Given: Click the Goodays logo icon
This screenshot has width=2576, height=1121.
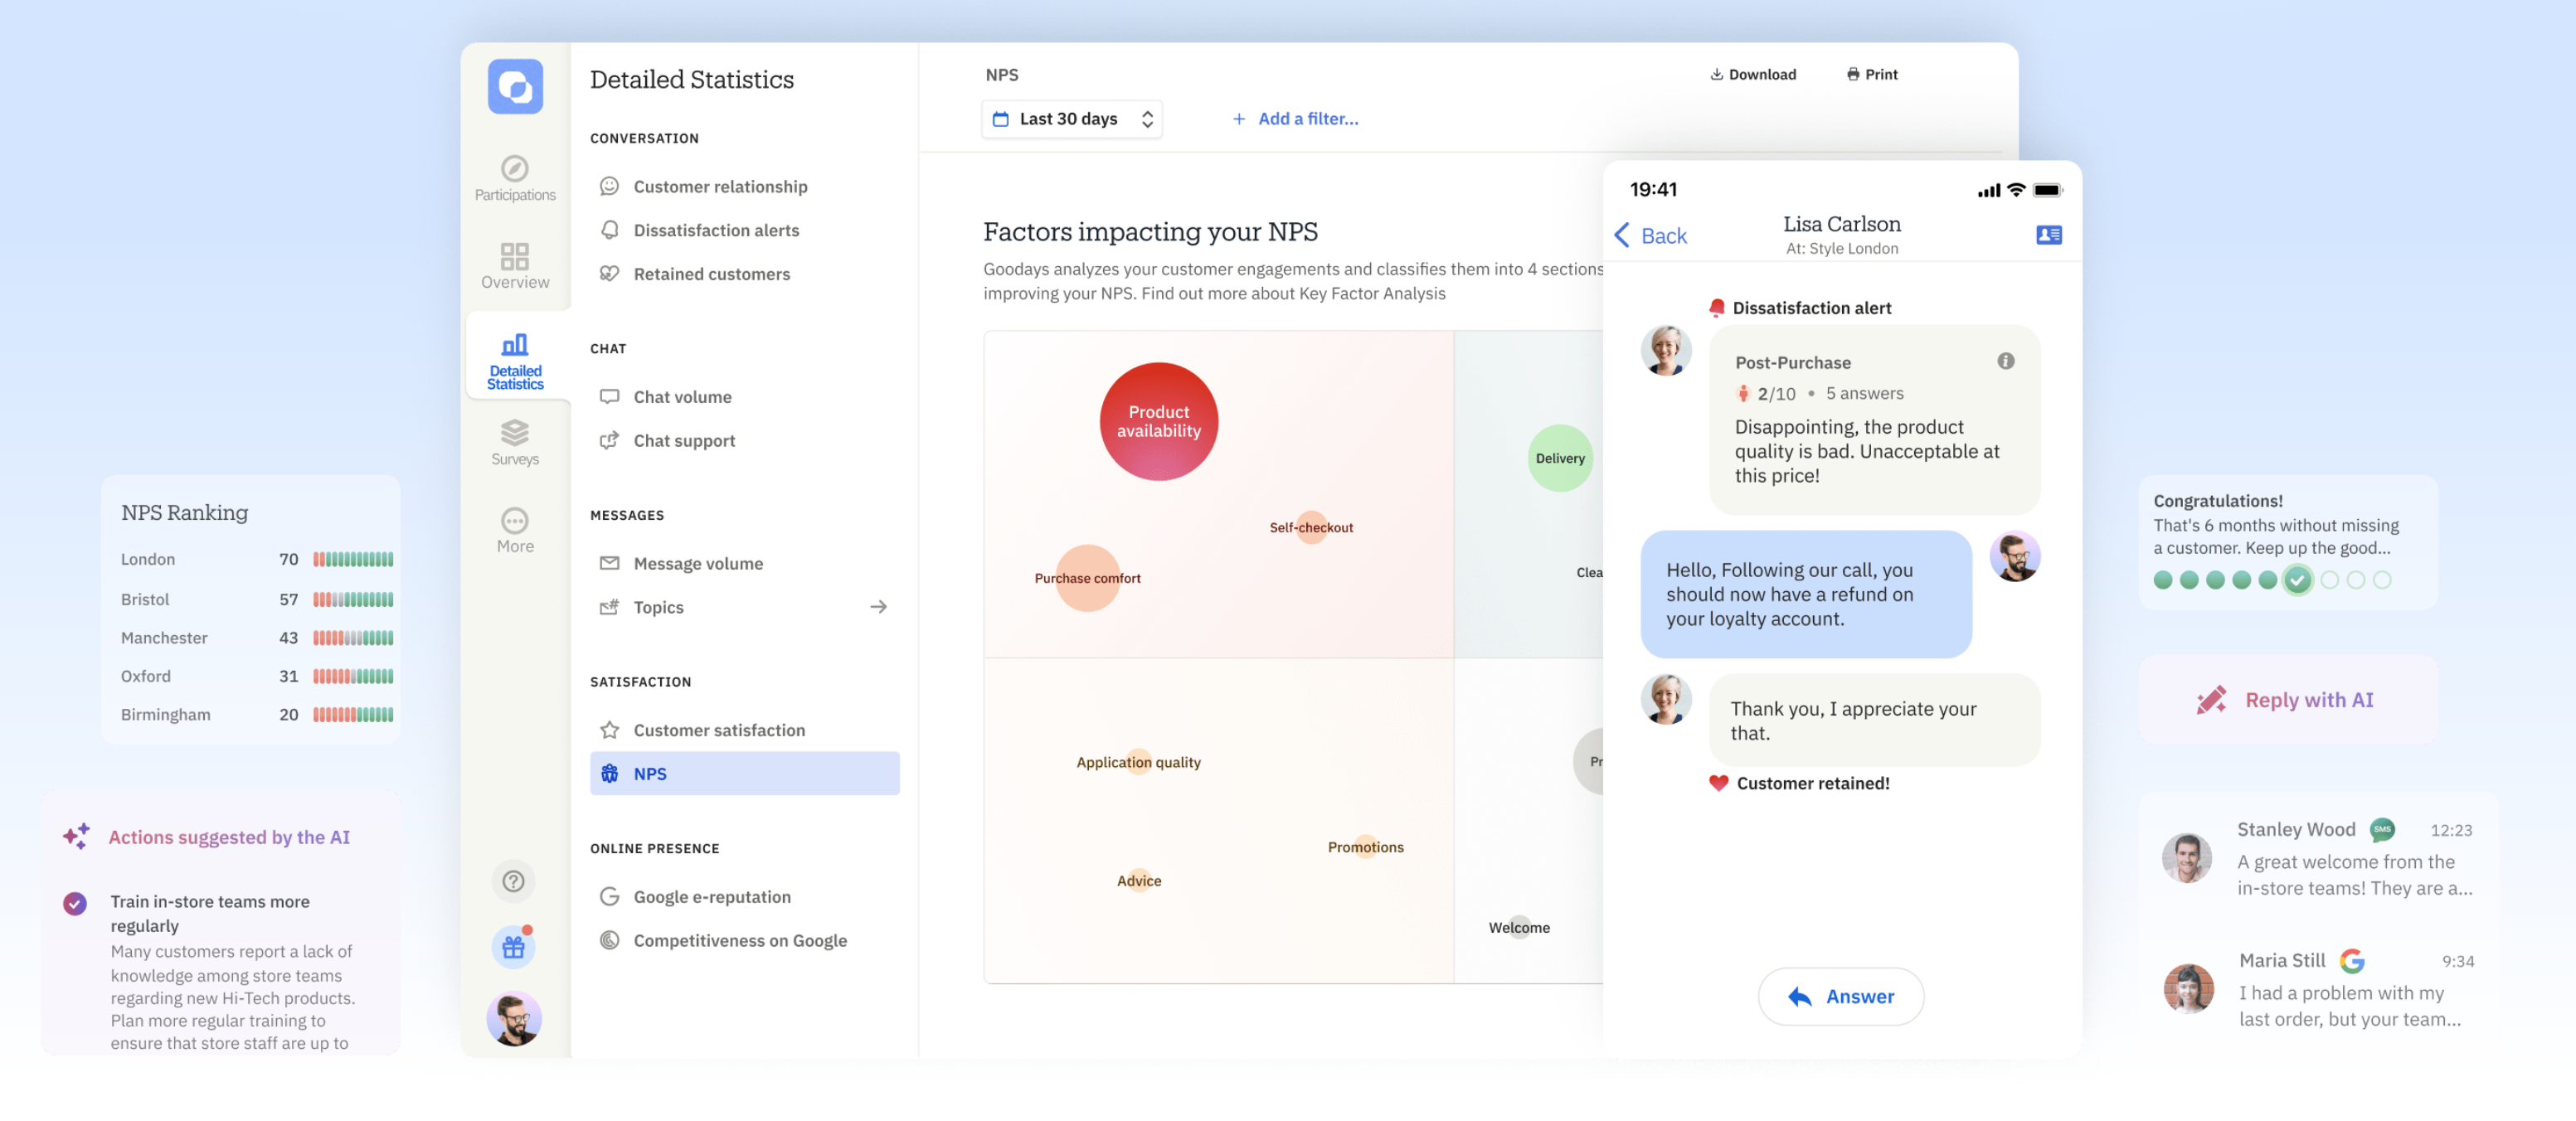Looking at the screenshot, I should click(515, 86).
